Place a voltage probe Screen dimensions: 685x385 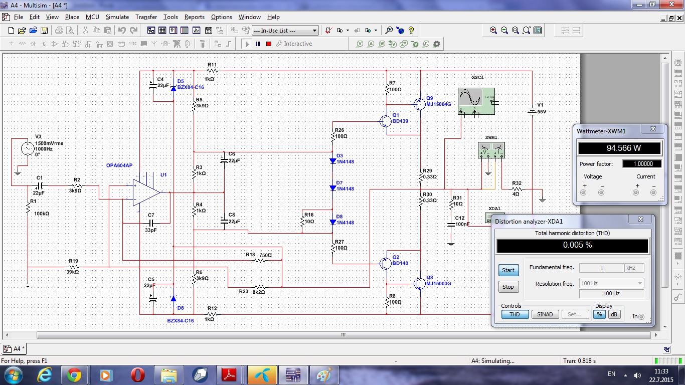pyautogui.click(x=360, y=44)
